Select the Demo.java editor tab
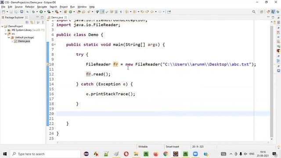 coord(57,18)
